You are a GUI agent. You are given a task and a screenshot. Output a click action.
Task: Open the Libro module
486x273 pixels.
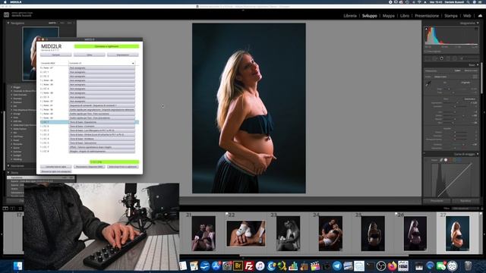click(405, 16)
